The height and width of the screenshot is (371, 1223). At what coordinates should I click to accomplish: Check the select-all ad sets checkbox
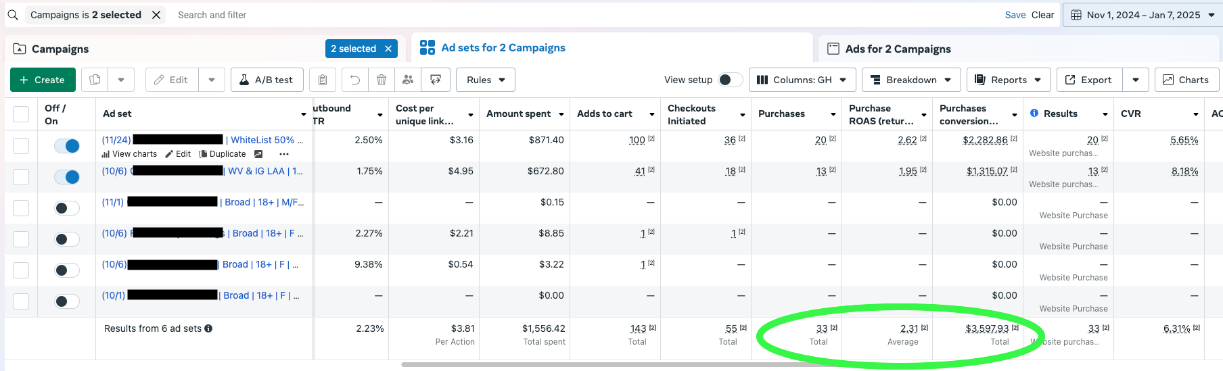point(21,114)
